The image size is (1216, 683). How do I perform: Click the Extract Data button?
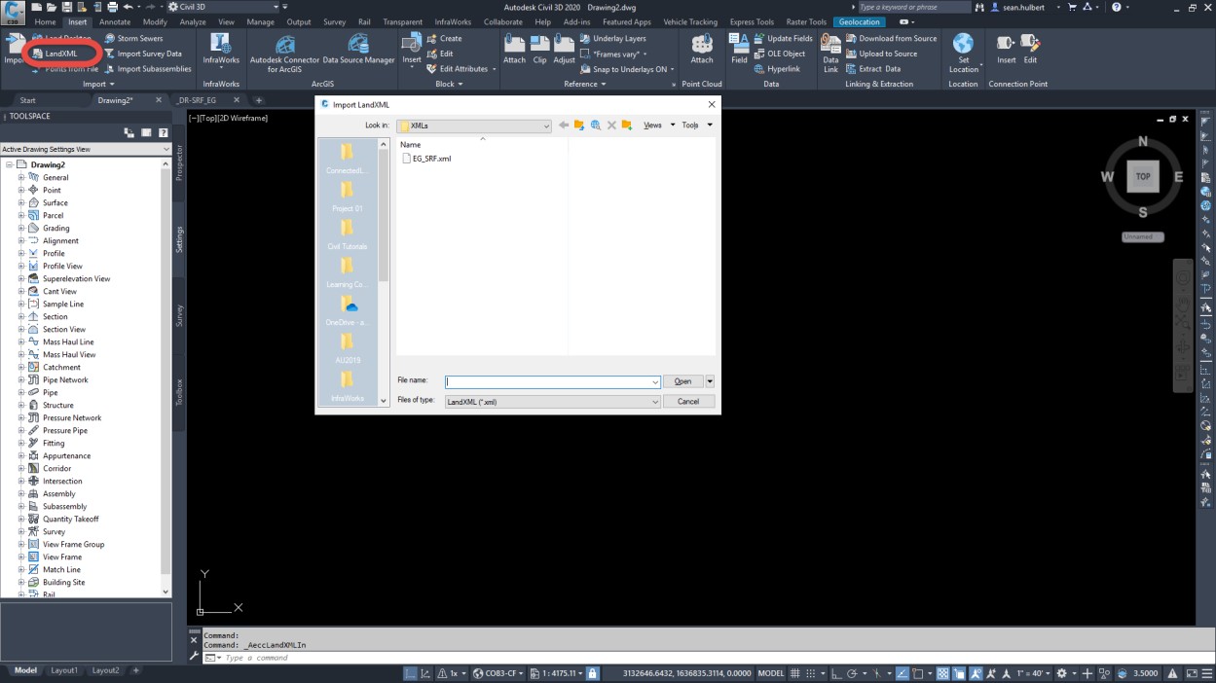pyautogui.click(x=873, y=69)
